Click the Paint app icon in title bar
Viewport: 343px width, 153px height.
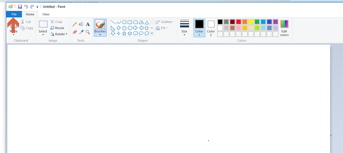coord(10,7)
